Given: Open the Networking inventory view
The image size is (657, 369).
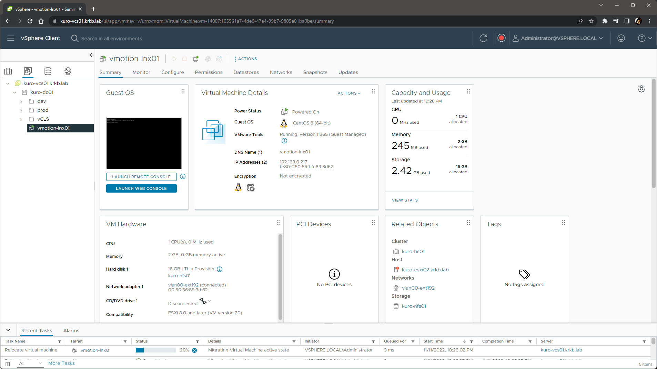Looking at the screenshot, I should [x=68, y=71].
